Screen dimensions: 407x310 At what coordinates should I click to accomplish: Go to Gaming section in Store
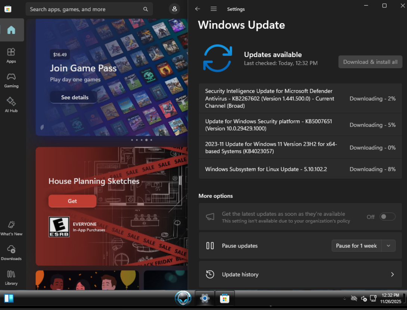[x=11, y=80]
